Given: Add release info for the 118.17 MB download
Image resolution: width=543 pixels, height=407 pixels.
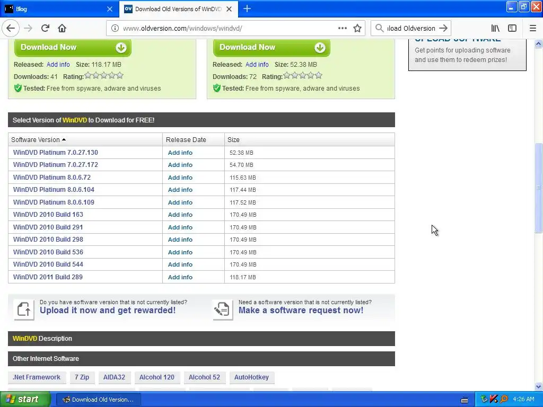Looking at the screenshot, I should point(58,64).
